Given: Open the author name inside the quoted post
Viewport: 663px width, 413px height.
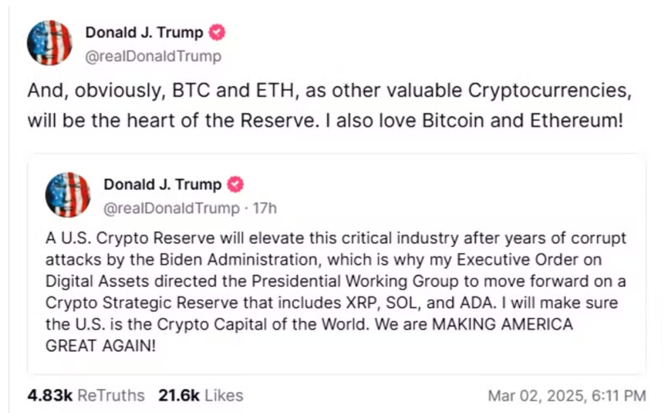Looking at the screenshot, I should click(x=162, y=184).
